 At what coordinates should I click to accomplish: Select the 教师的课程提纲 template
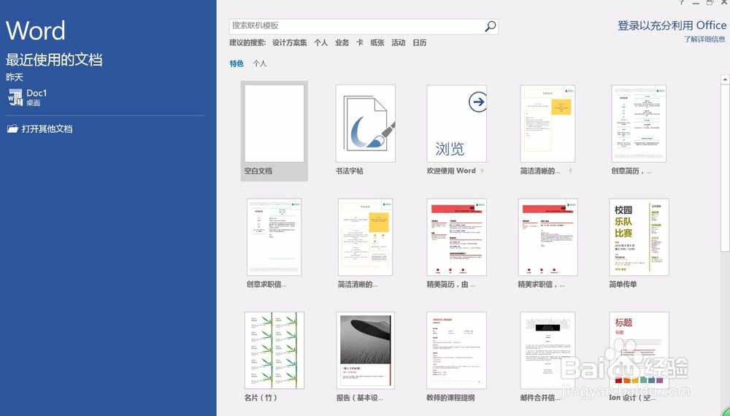click(457, 350)
